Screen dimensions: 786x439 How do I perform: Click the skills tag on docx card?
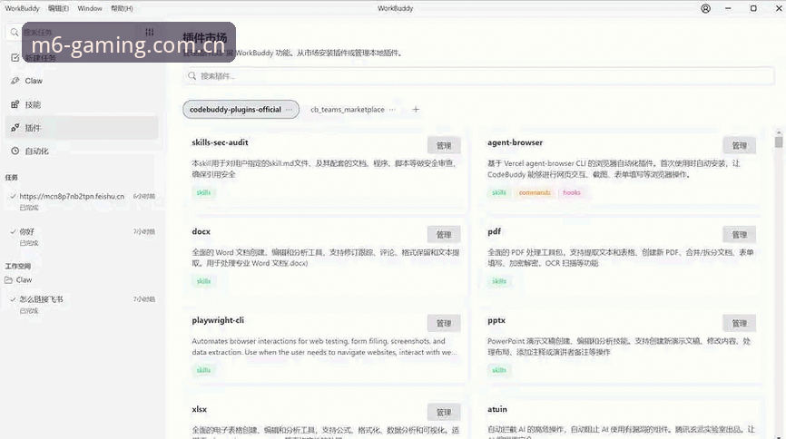(203, 281)
